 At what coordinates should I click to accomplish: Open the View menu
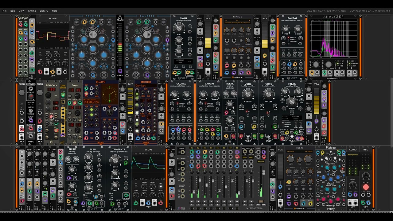21,11
